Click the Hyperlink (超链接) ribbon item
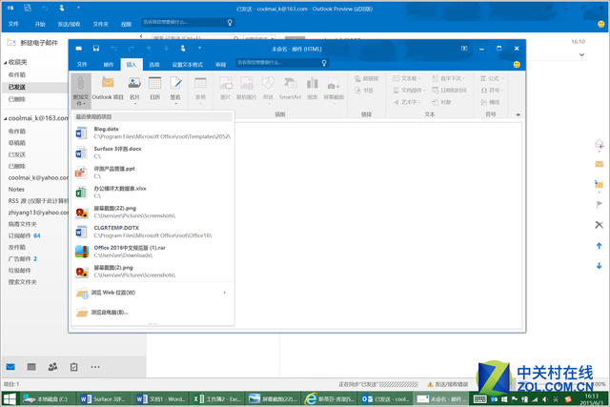The image size is (610, 407). tap(366, 78)
